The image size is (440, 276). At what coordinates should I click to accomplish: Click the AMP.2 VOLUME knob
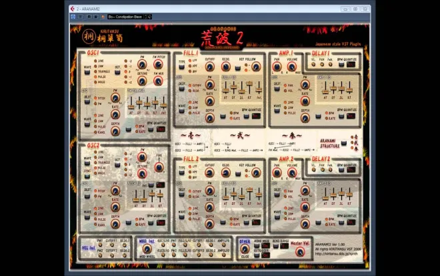pyautogui.click(x=292, y=173)
